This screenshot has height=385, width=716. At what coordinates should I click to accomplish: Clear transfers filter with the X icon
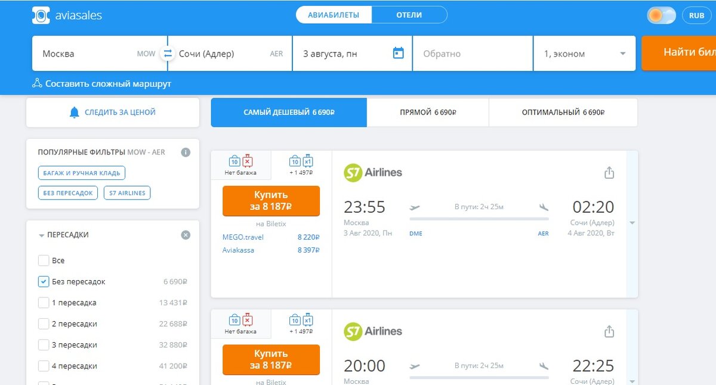point(186,235)
